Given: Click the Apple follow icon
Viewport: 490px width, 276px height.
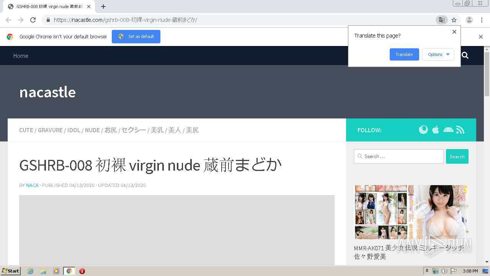Looking at the screenshot, I should point(436,130).
